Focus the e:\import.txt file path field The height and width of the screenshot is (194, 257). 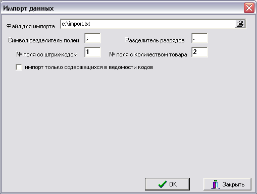tap(147, 24)
